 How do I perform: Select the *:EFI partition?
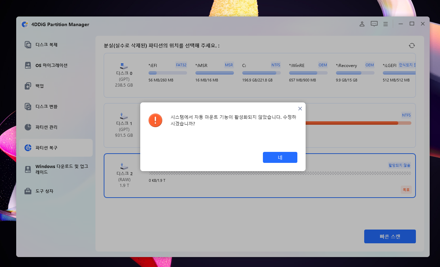[168, 73]
